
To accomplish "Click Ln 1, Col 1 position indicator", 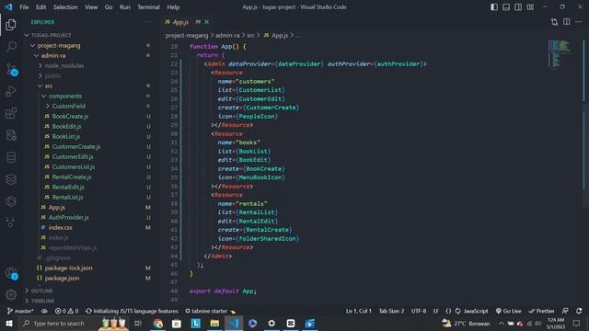I will coord(358,311).
